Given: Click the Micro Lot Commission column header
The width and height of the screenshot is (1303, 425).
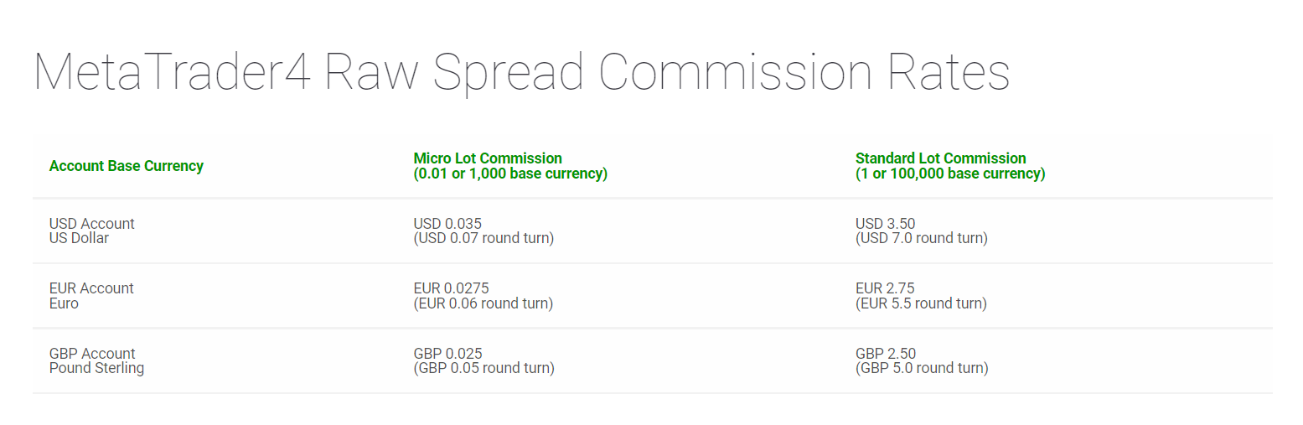Looking at the screenshot, I should (488, 158).
